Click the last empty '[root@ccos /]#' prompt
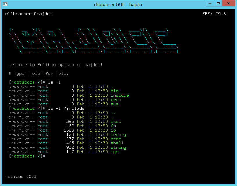The image size is (237, 186). coord(27,156)
